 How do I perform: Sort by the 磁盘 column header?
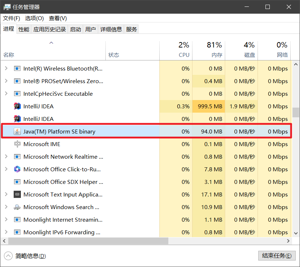[x=241, y=50]
